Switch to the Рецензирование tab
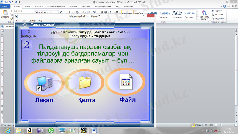This screenshot has width=238, height=134. pyautogui.click(x=104, y=6)
